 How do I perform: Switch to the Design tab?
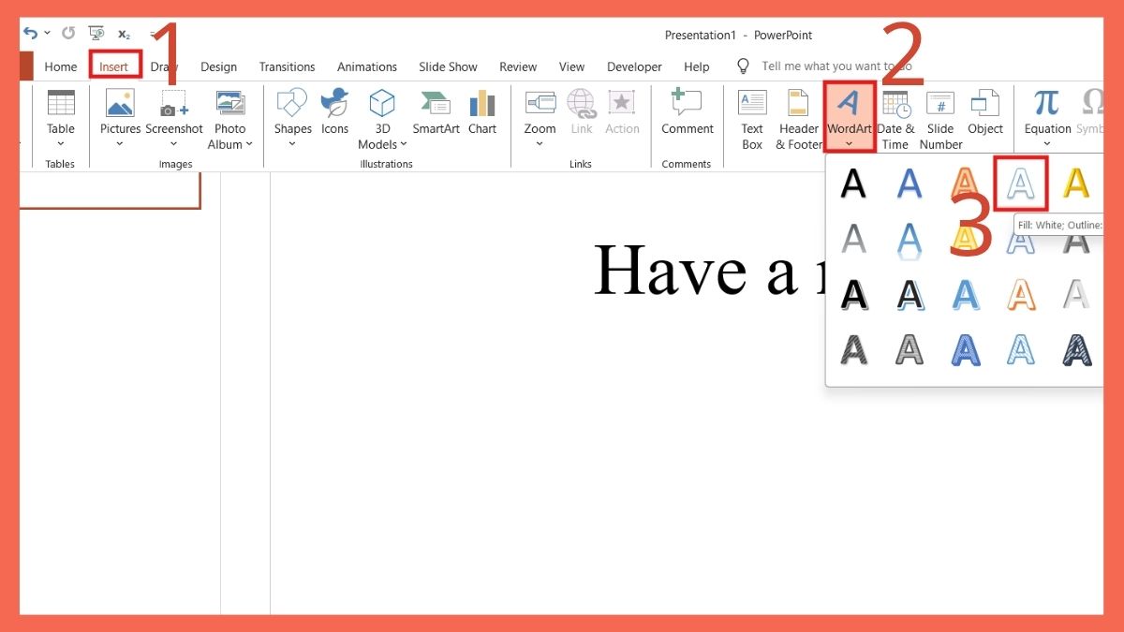pos(218,66)
